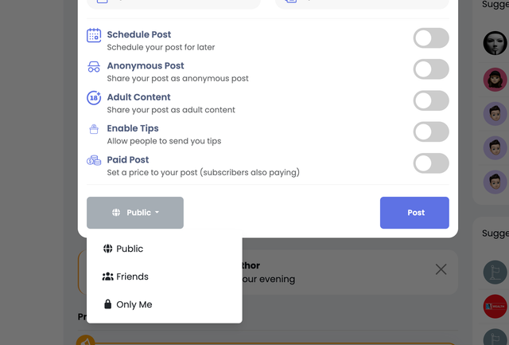Turn on the Adult Content switch
Viewport: 509px width, 345px height.
[431, 100]
